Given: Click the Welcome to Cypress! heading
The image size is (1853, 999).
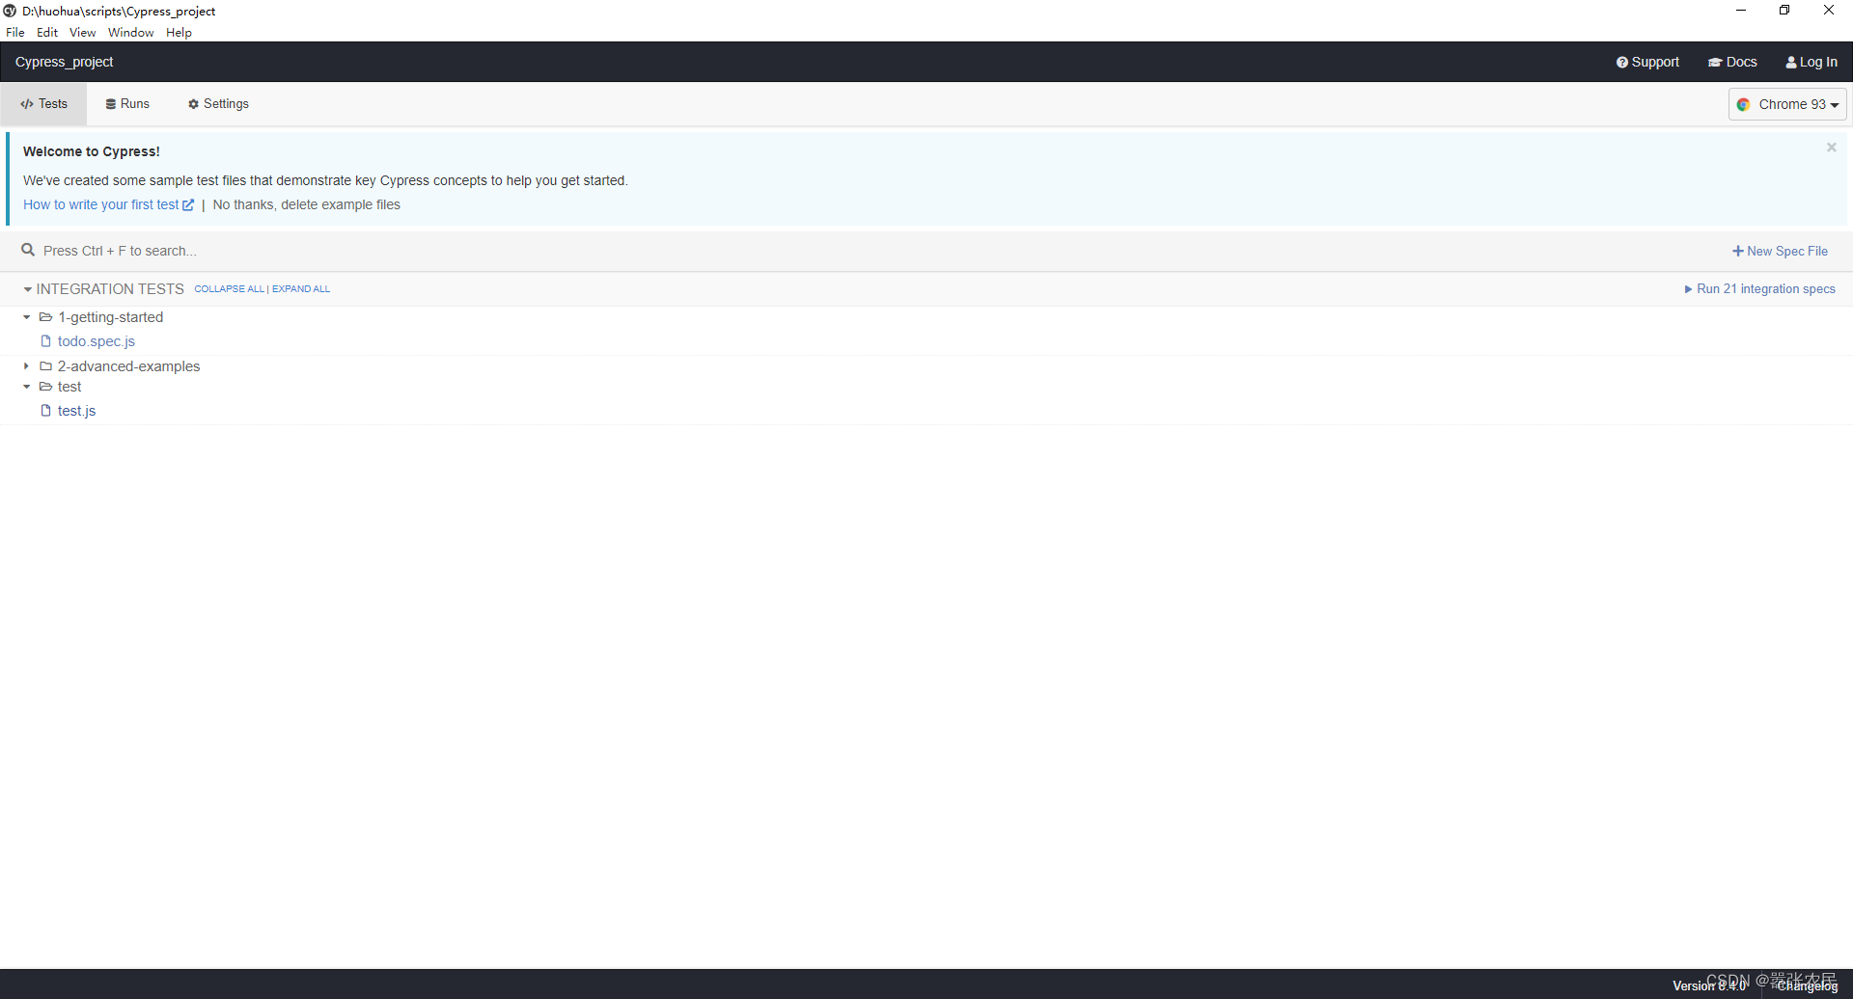Looking at the screenshot, I should [92, 151].
